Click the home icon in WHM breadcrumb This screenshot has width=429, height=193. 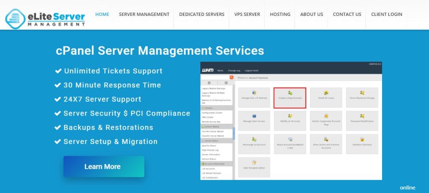238,78
